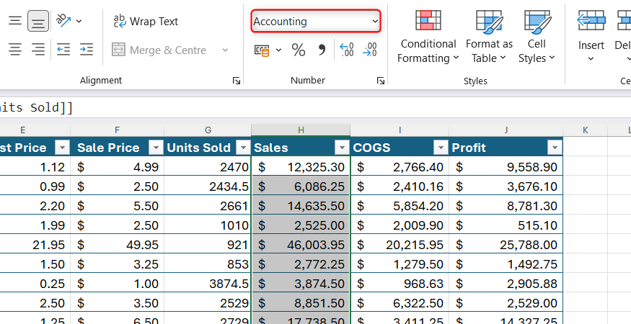Select the COGS cell showing 6,322.50

pos(400,303)
